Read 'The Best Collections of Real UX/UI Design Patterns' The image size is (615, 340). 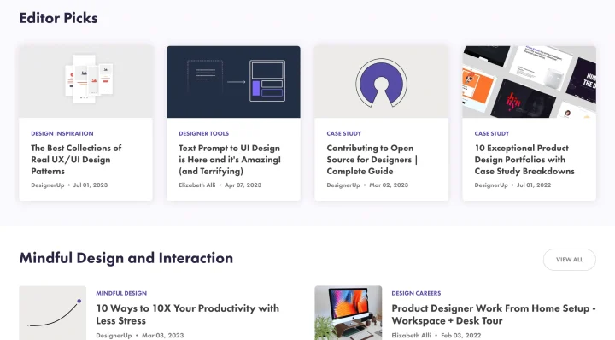(x=77, y=160)
